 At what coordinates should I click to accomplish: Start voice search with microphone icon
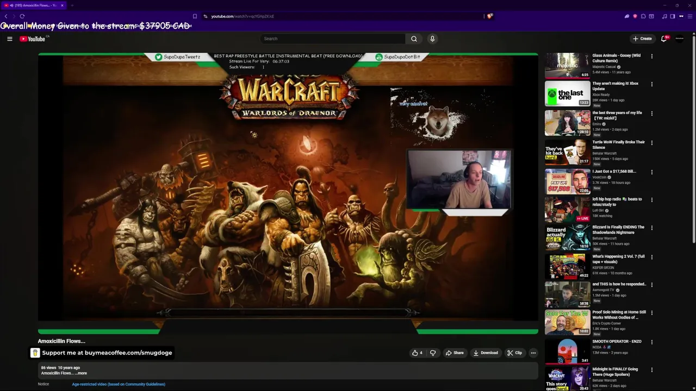click(432, 39)
